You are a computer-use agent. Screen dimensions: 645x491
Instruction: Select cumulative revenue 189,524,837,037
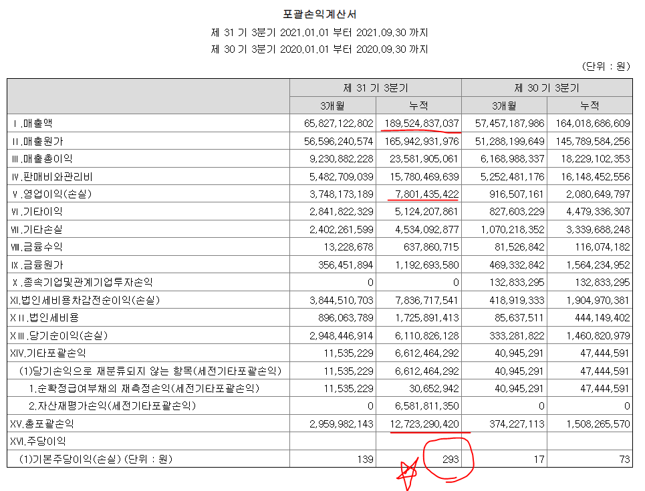coord(422,124)
